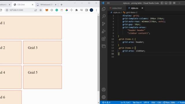
Task: Open the media control playlist icon
Action: [x=82, y=10]
